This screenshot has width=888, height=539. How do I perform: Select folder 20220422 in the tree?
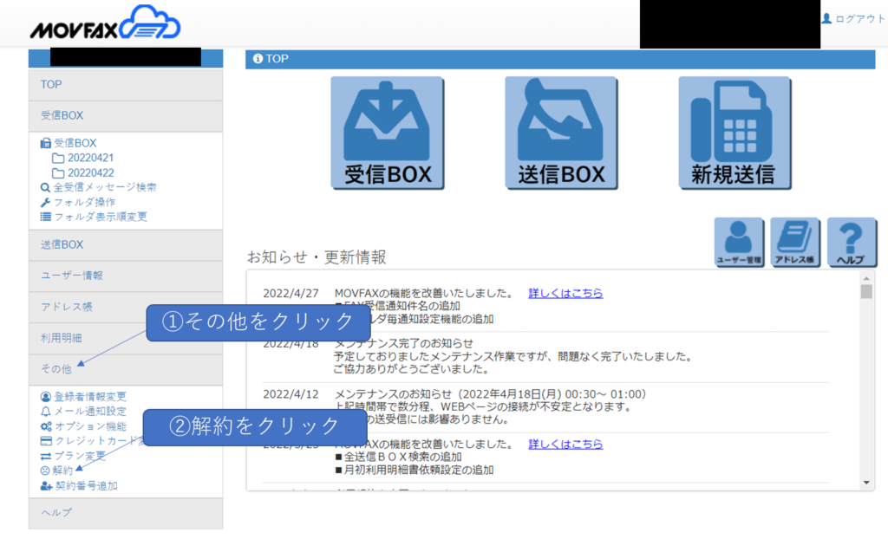[x=90, y=172]
